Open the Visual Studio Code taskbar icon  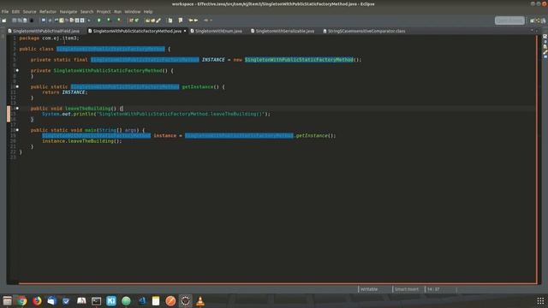tap(141, 300)
